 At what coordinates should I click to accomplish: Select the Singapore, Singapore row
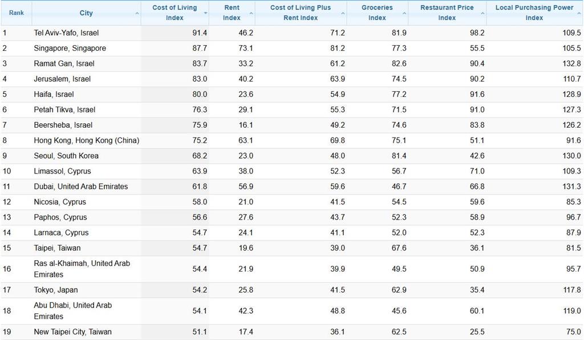[70, 48]
